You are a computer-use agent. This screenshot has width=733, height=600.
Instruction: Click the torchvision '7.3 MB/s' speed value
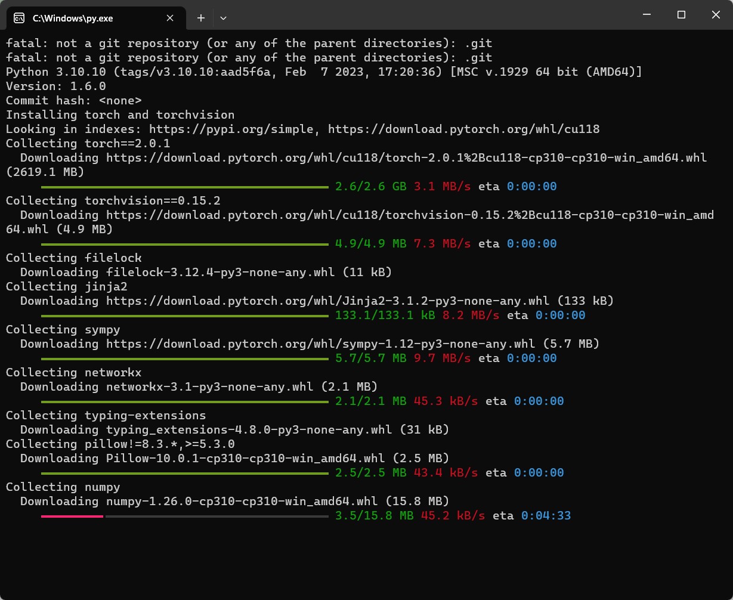443,244
